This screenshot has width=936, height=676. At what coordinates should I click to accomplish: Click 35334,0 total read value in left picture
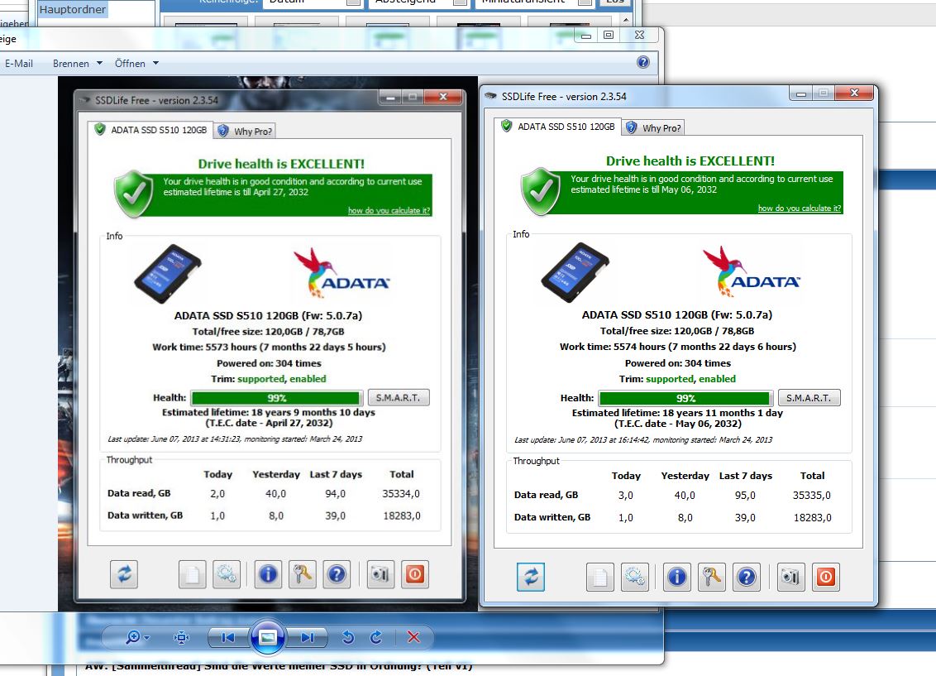[401, 494]
